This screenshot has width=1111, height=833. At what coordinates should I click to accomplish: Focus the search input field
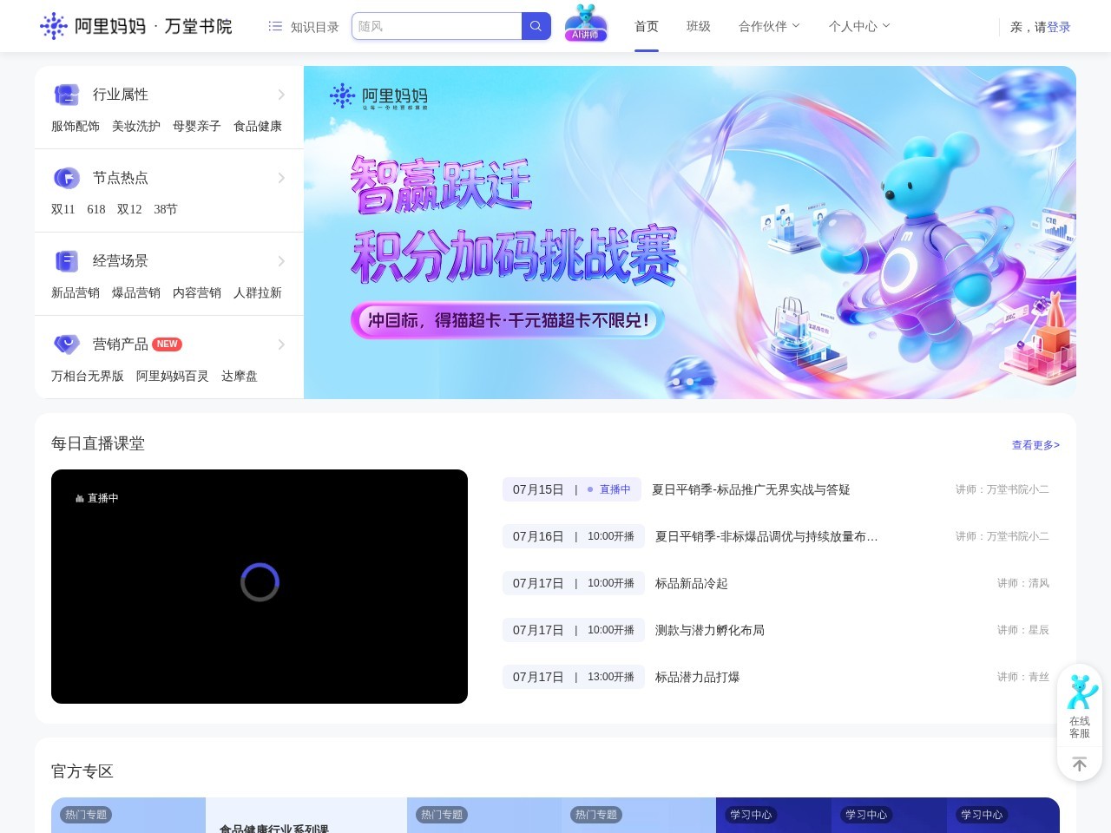437,26
